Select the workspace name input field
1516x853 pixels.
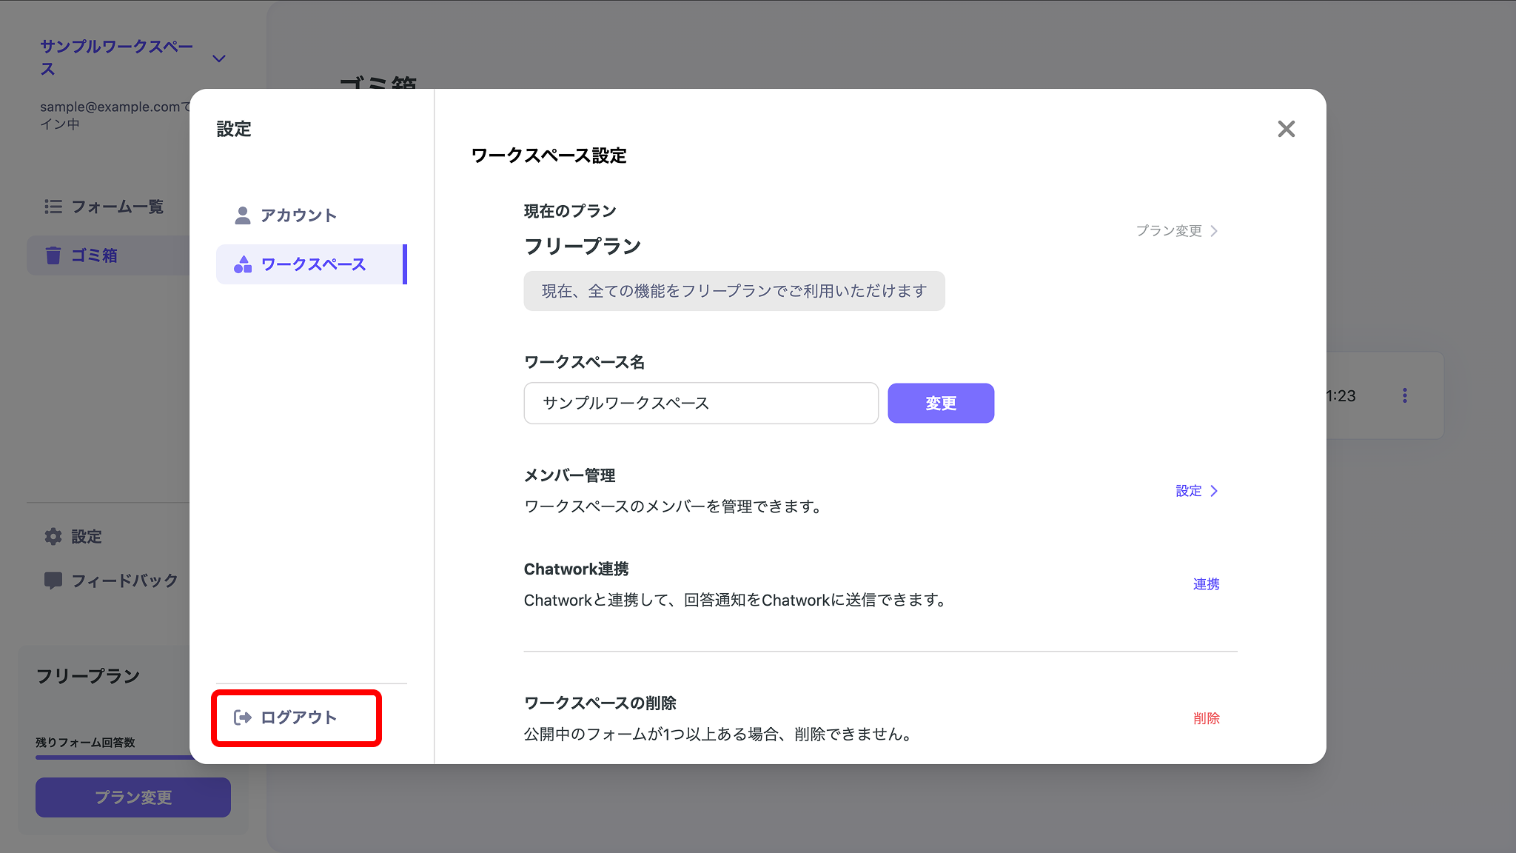click(700, 403)
